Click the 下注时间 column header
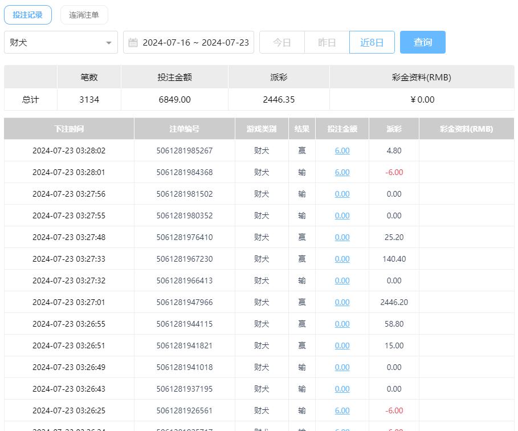This screenshot has height=431, width=518. [x=69, y=129]
